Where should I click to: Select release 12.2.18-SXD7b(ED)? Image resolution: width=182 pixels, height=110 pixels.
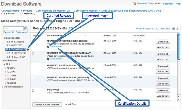tap(15, 57)
